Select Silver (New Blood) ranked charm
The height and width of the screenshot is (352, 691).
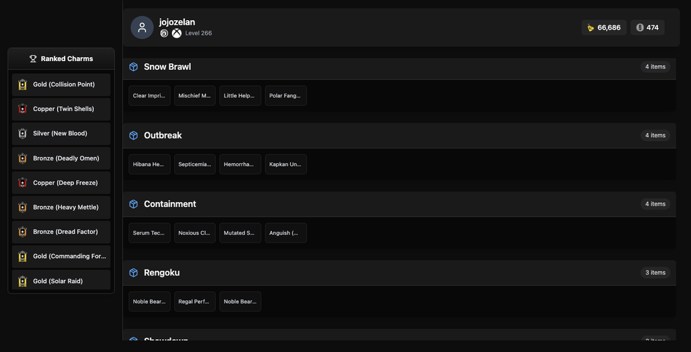coord(61,134)
